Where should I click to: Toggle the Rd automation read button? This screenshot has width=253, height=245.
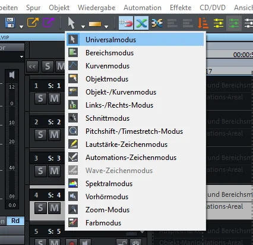[x=15, y=221]
